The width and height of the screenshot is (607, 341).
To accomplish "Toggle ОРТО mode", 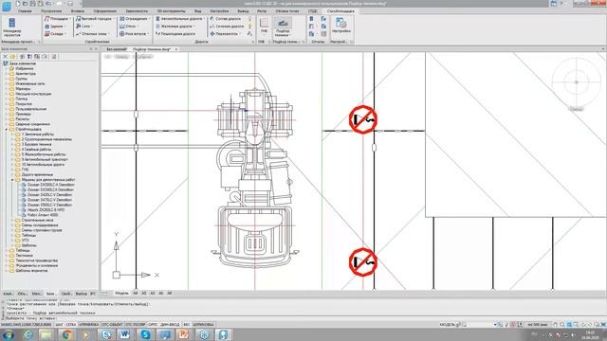I will (x=153, y=325).
